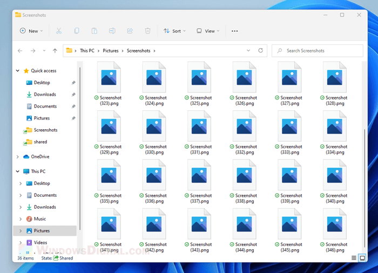Click the Rename icon in toolbar

112,31
